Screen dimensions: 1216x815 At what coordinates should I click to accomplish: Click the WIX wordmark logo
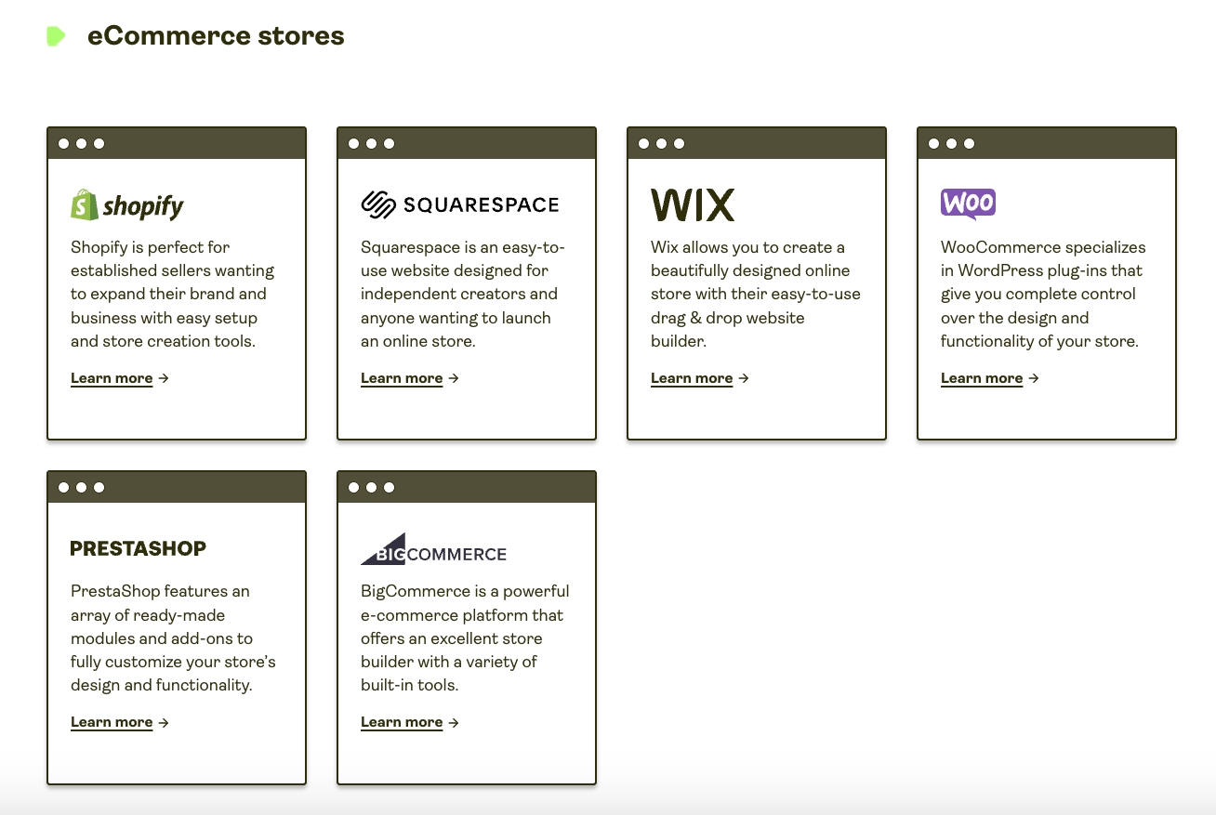pyautogui.click(x=692, y=204)
